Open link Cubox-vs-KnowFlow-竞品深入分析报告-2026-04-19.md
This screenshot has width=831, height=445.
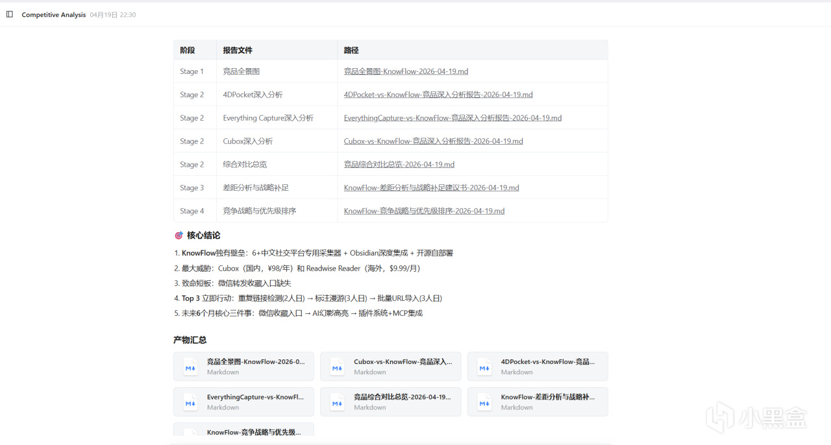(x=433, y=141)
